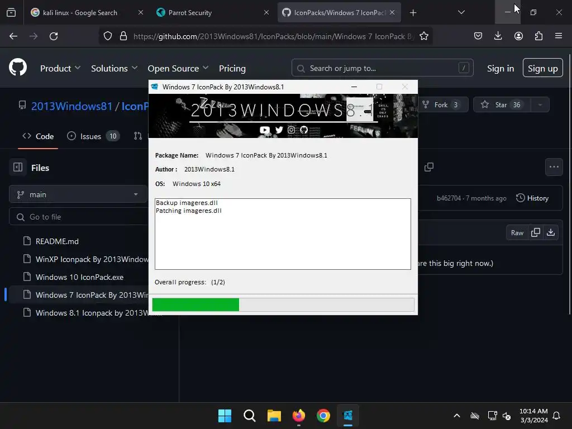The width and height of the screenshot is (572, 429).
Task: Click the Firefox back arrow
Action: point(13,36)
